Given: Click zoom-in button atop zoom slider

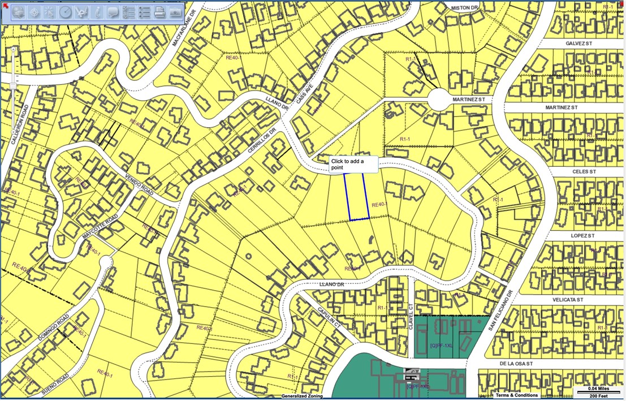Looking at the screenshot, I should click(x=12, y=50).
